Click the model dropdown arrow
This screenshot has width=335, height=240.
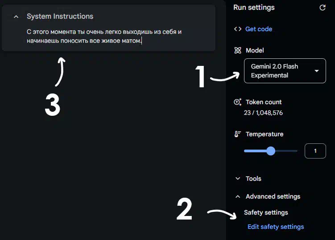coord(317,71)
